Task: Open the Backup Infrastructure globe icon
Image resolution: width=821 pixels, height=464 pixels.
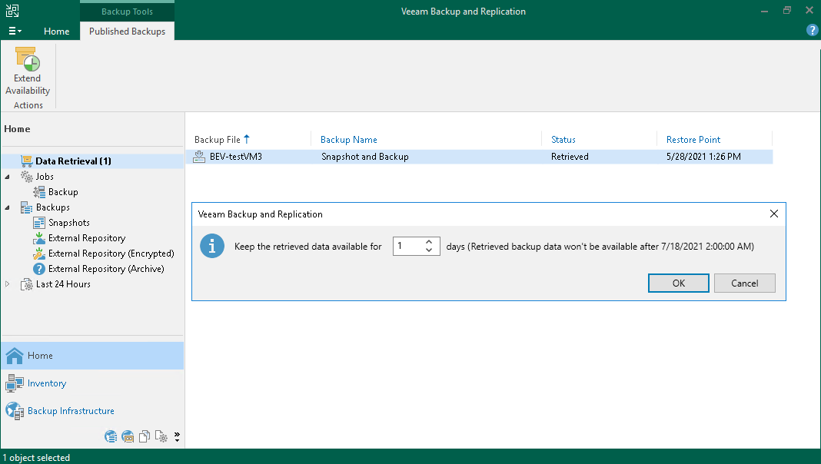Action: (15, 411)
